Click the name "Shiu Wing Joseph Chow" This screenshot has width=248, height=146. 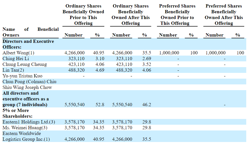click(27, 87)
